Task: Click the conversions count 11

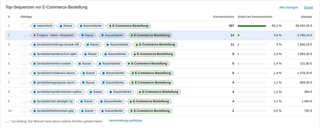Action: (233, 45)
